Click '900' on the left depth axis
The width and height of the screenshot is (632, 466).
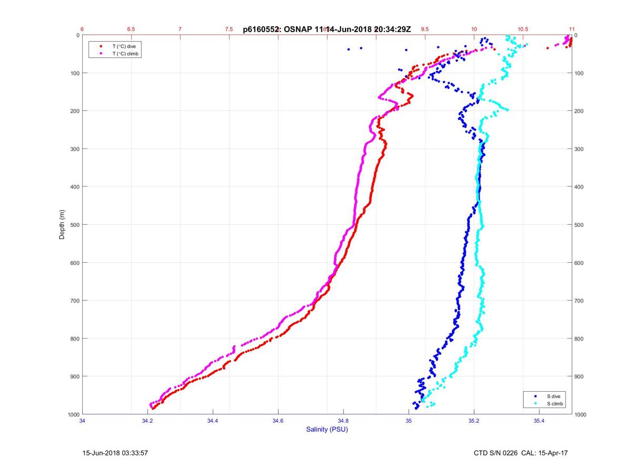75,376
